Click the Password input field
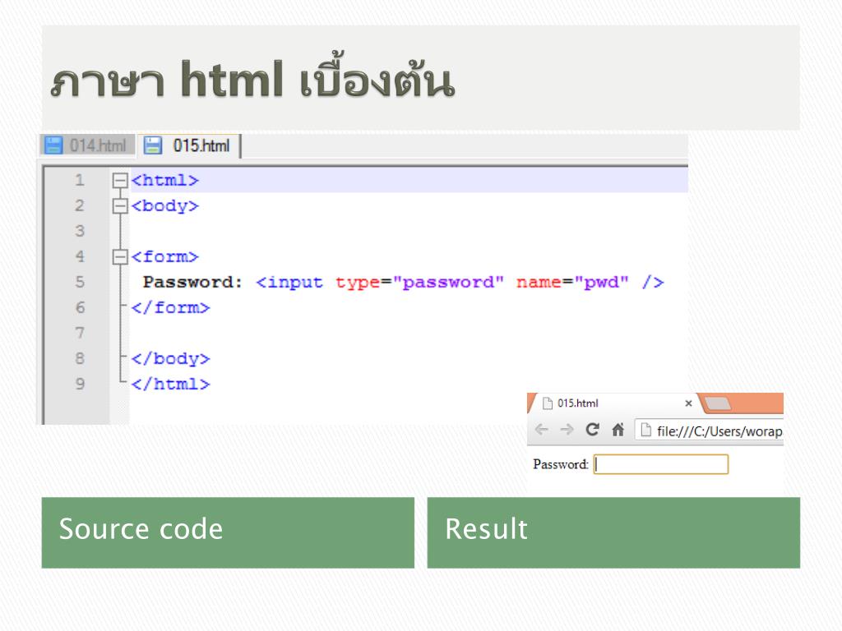Screen dimensions: 842x631 point(661,464)
